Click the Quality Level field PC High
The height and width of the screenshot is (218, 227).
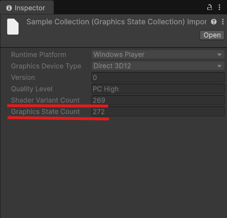point(158,89)
